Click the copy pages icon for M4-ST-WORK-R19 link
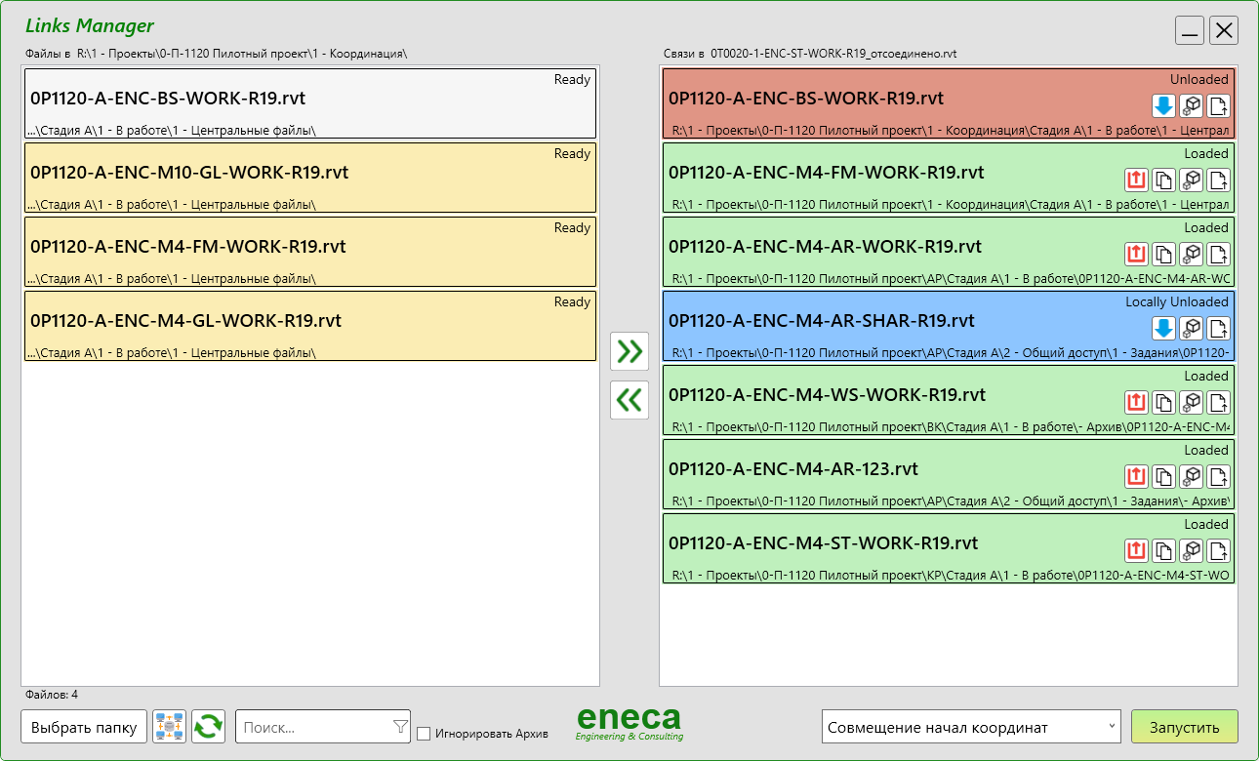 coord(1163,551)
